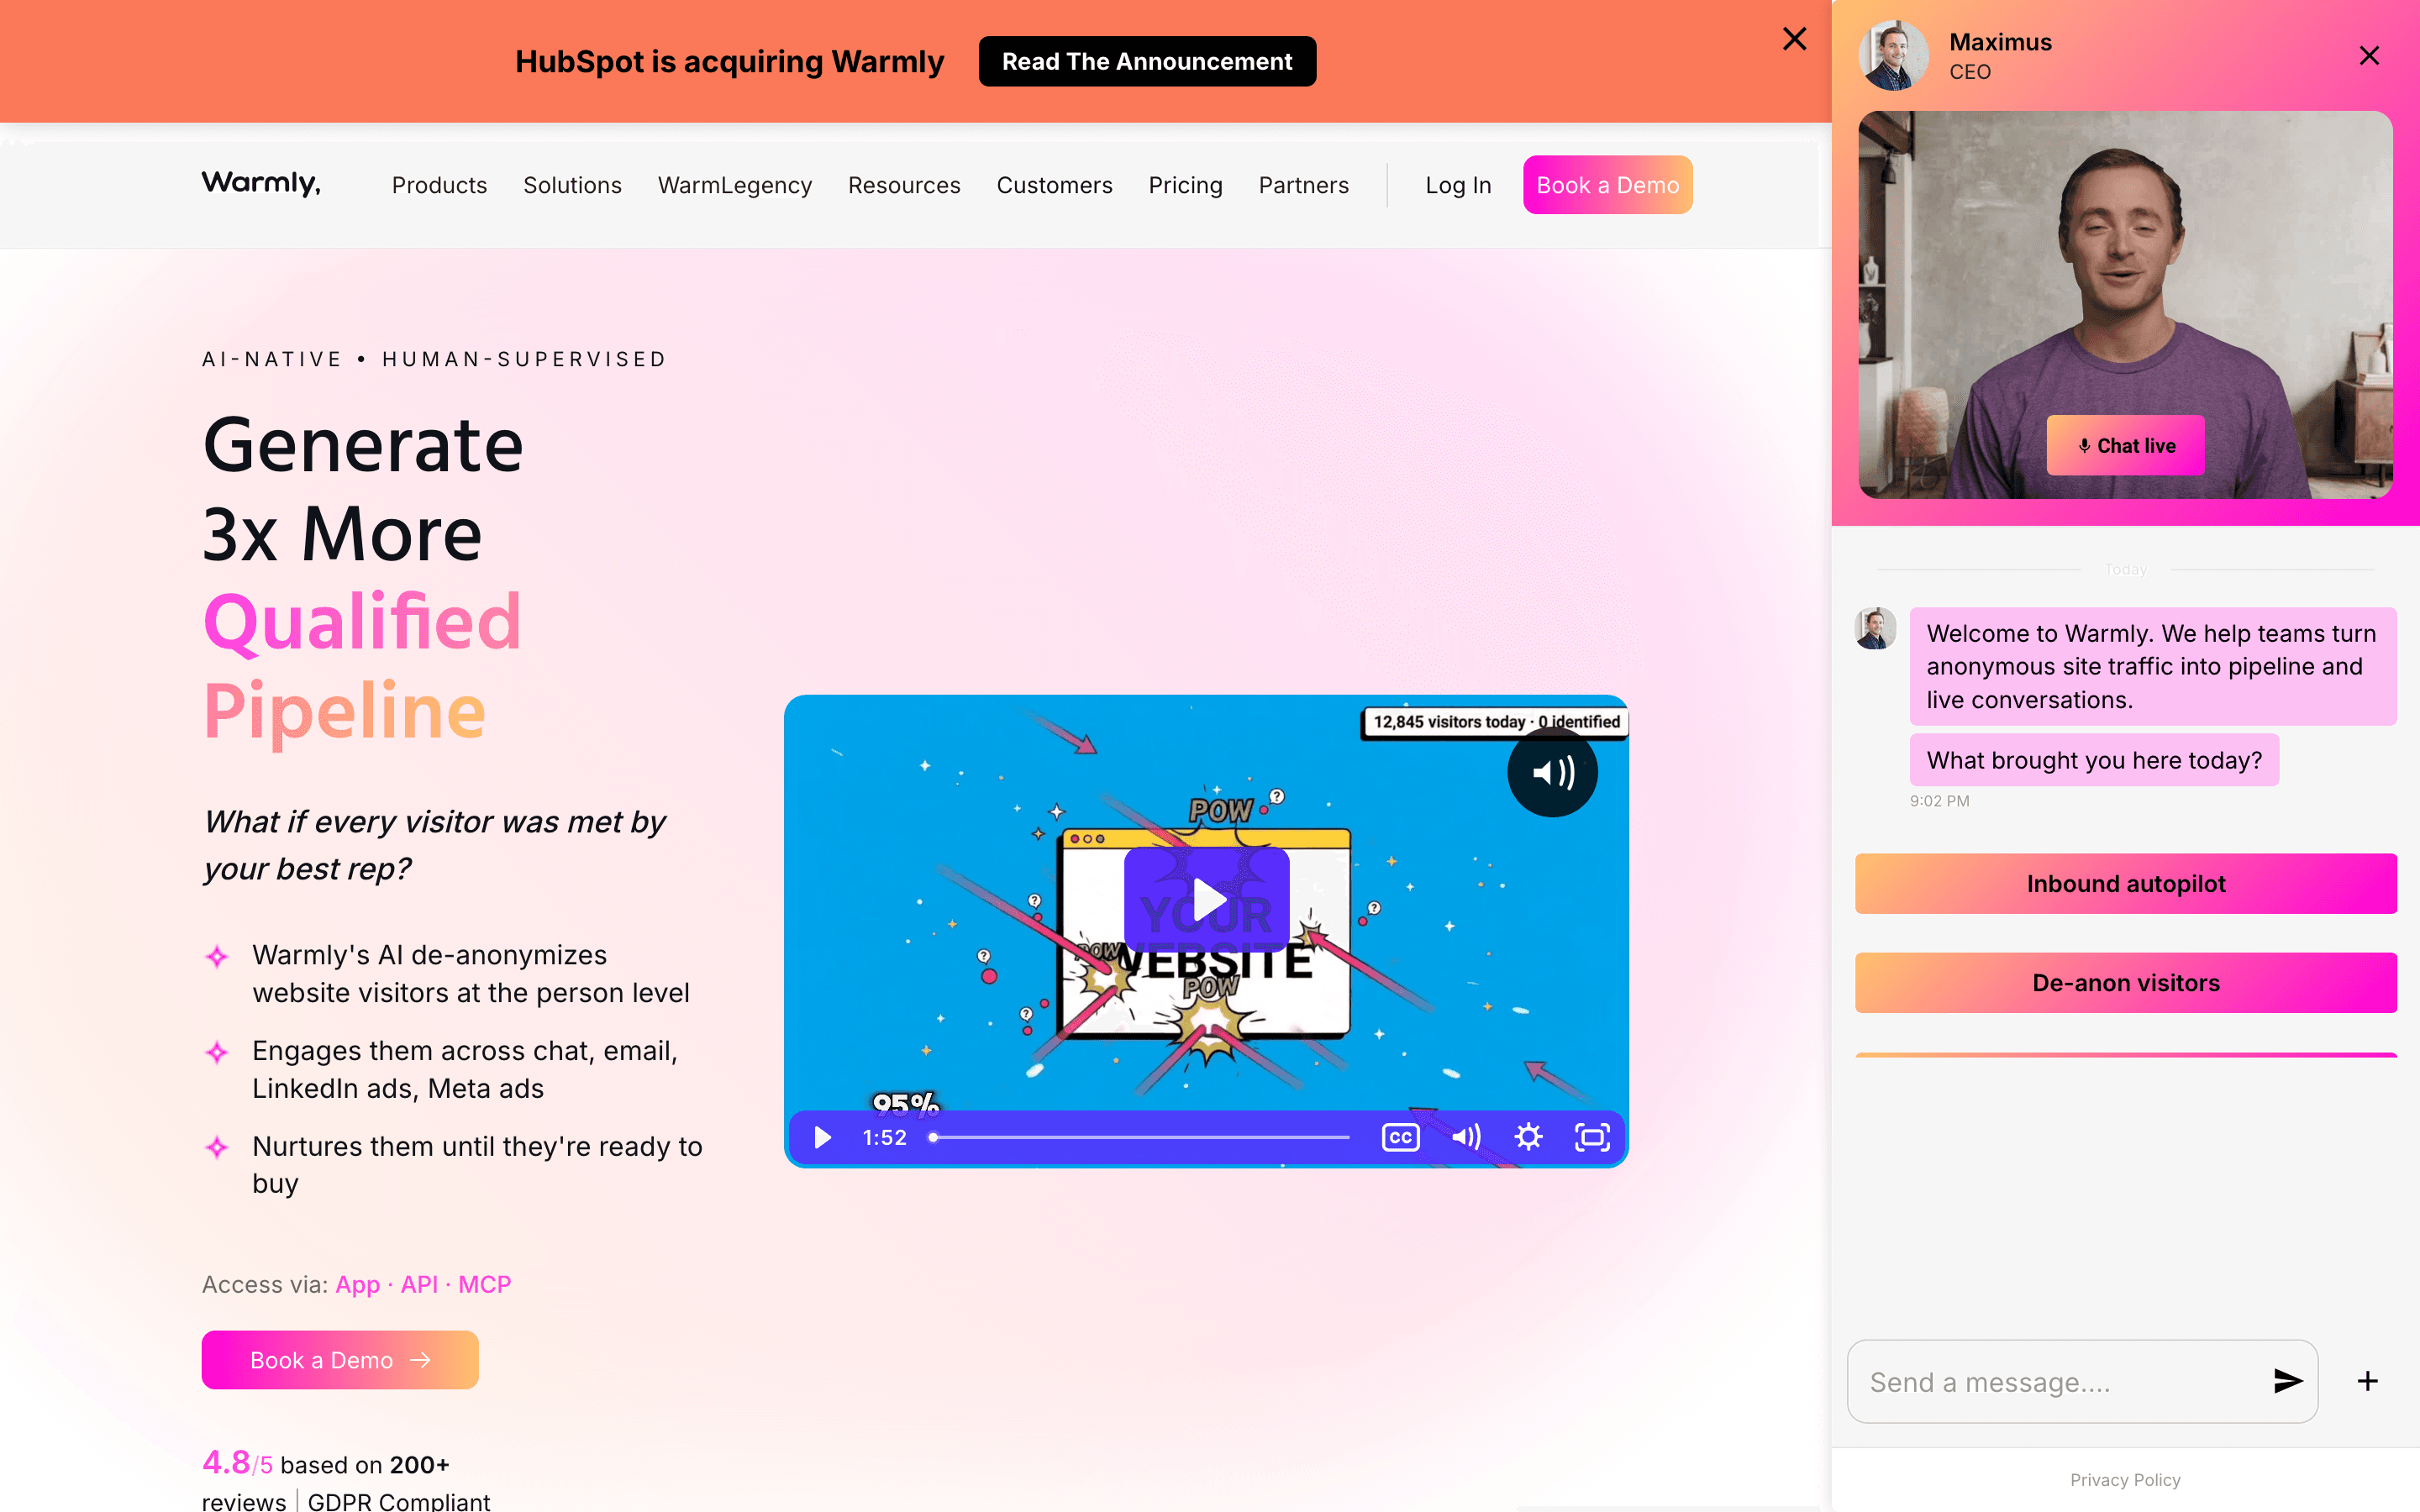This screenshot has height=1512, width=2420.
Task: Click the plus icon beside message box
Action: (x=2367, y=1381)
